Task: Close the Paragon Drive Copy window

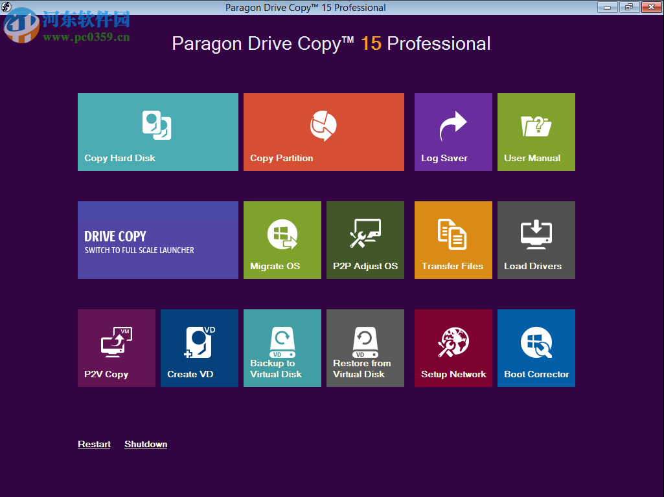Action: 650,7
